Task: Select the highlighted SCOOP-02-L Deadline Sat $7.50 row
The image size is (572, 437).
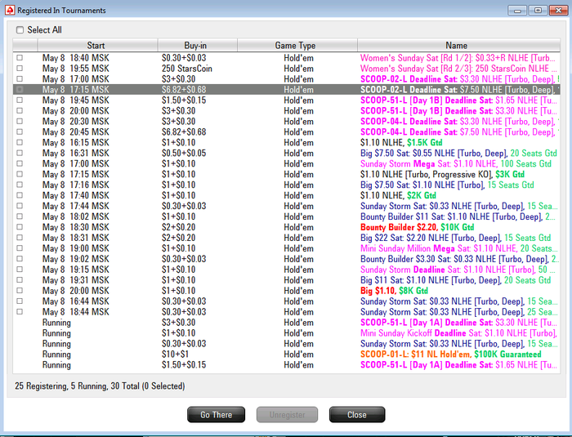Action: 286,89
